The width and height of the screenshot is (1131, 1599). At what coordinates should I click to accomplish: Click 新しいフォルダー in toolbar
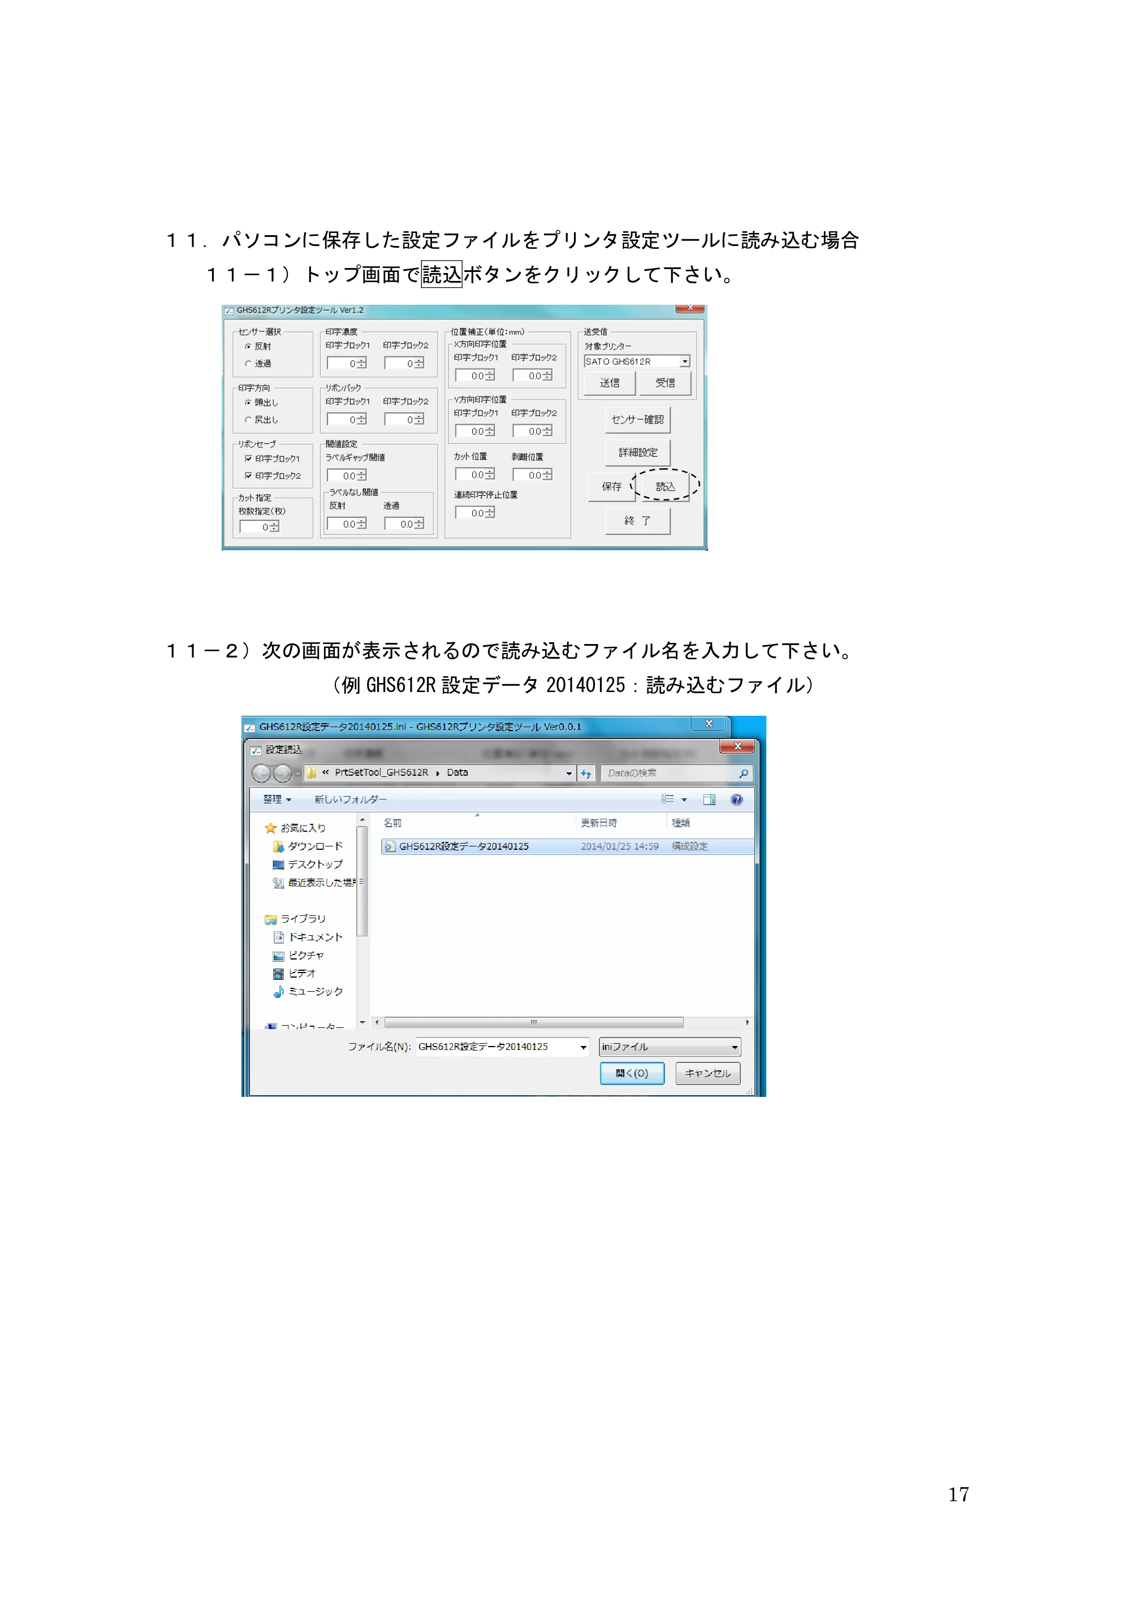coord(350,799)
